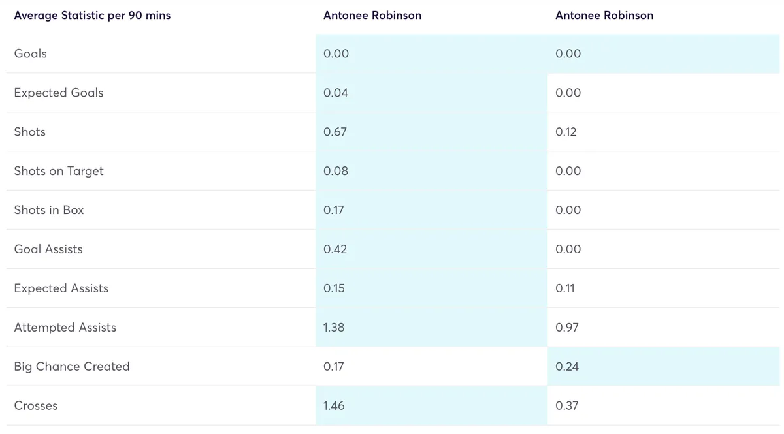
Task: Click the 0.15 Expected Assists value
Action: tap(334, 288)
